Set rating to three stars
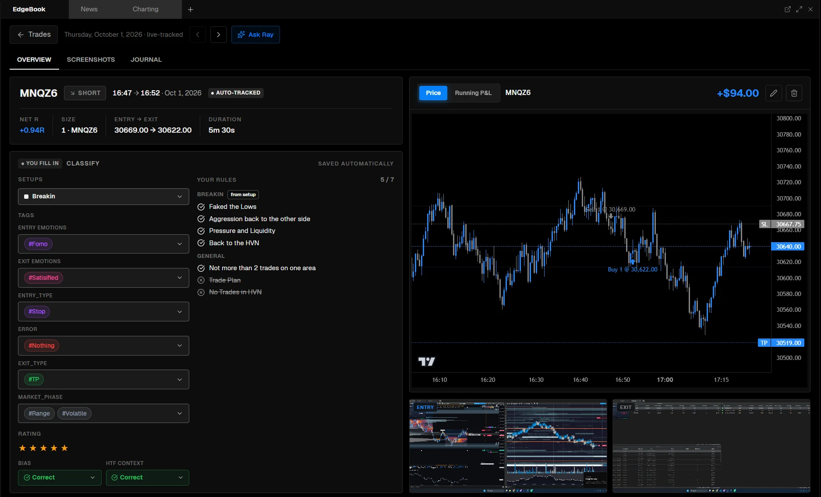The image size is (821, 497). pos(43,448)
